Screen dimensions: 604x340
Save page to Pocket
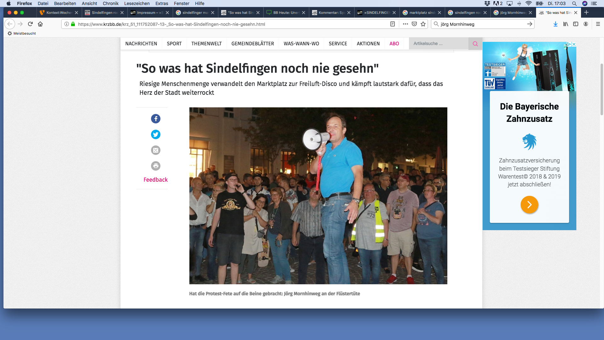tap(414, 24)
